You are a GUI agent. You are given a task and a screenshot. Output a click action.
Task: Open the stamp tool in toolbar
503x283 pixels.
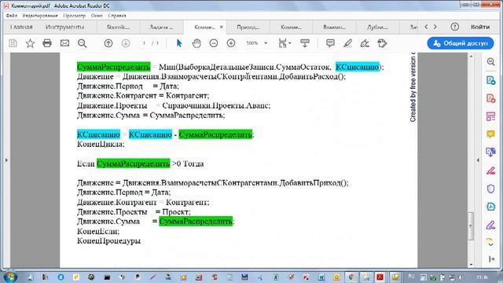click(x=382, y=43)
